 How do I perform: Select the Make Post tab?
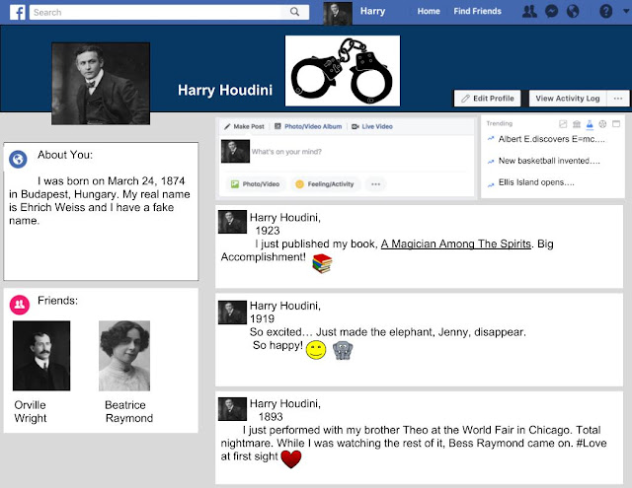pos(244,126)
